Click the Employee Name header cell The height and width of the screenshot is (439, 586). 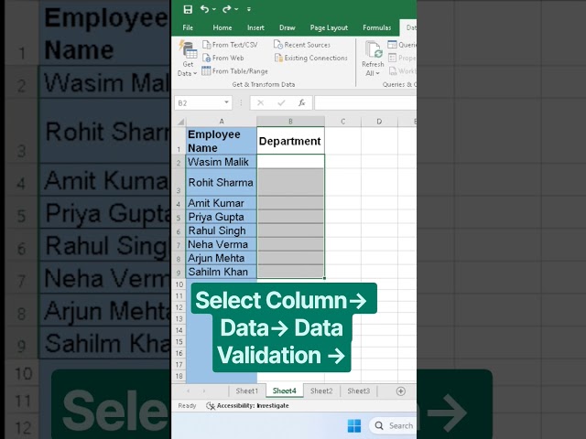[222, 141]
